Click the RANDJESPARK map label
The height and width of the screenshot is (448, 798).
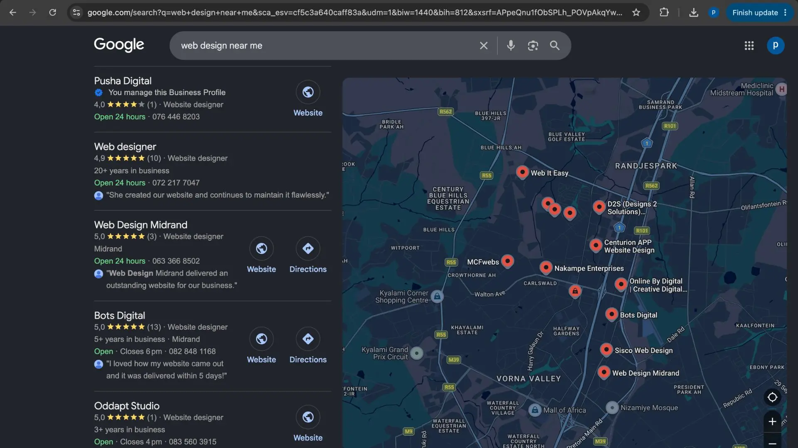click(x=646, y=166)
